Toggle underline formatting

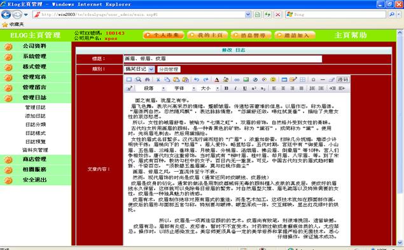(x=244, y=88)
